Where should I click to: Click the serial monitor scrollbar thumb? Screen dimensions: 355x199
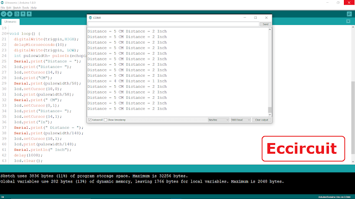270,110
